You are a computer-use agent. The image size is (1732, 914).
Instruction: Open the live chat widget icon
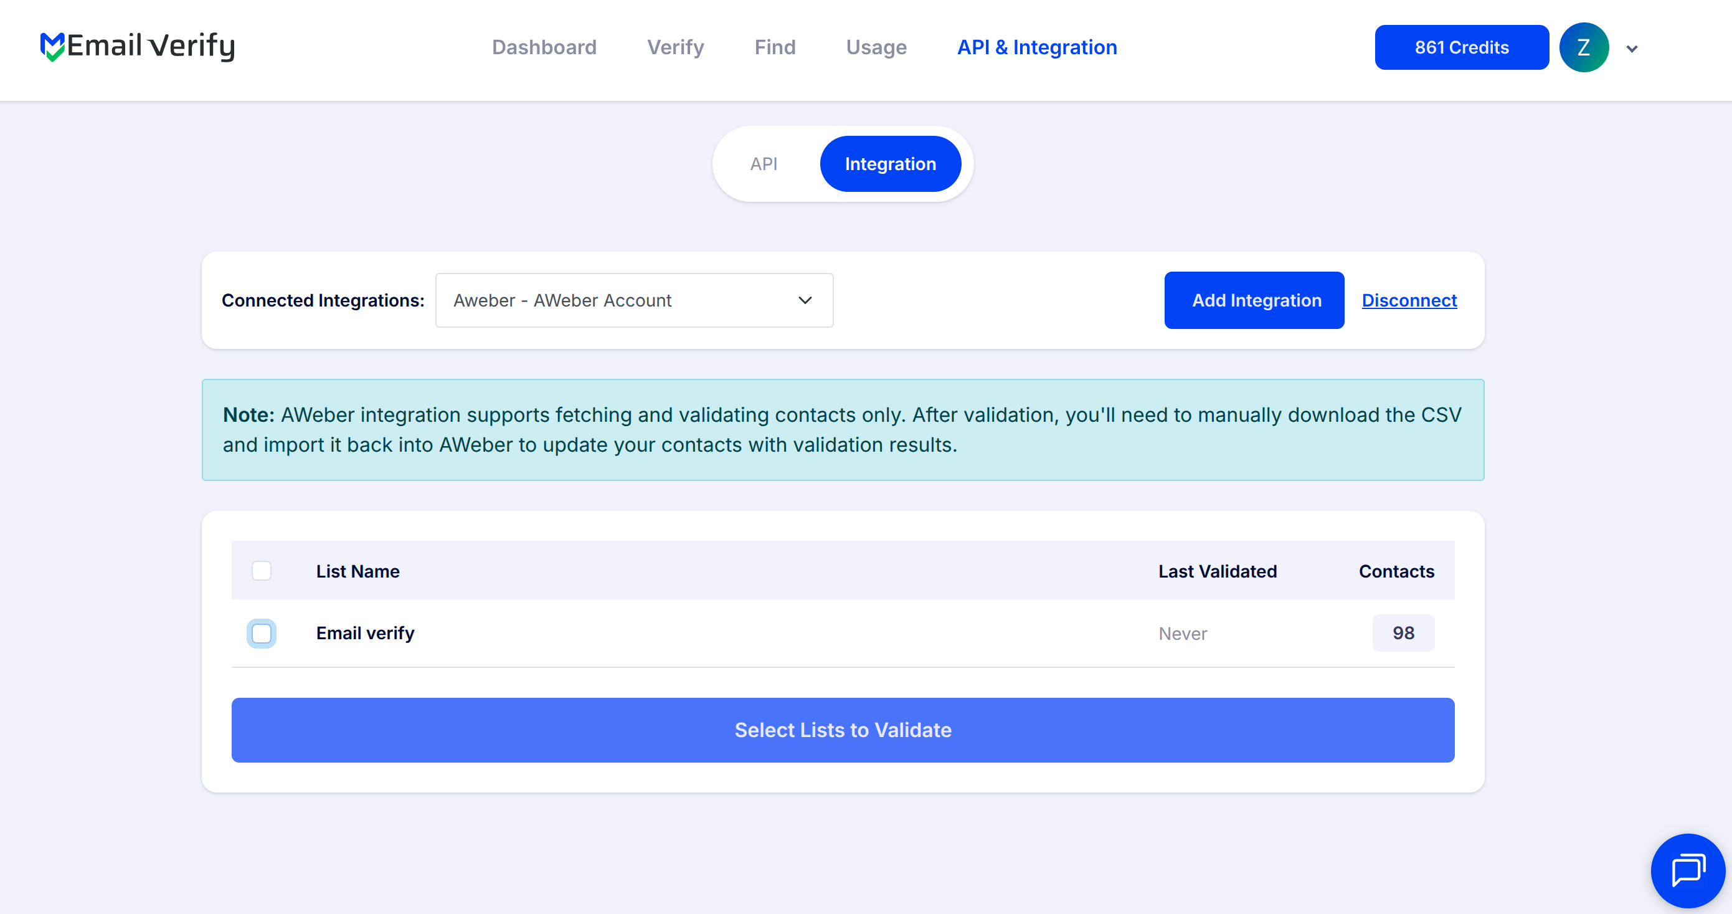click(x=1688, y=870)
